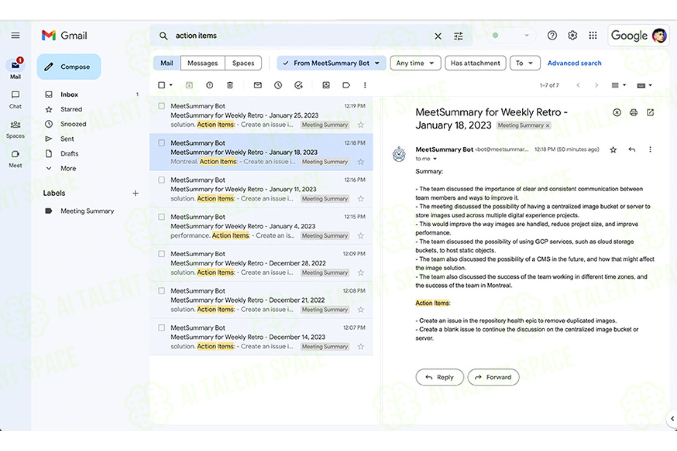
Task: Click the Compose button
Action: 69,67
